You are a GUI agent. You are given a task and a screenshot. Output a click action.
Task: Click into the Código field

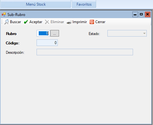[x=47, y=43]
